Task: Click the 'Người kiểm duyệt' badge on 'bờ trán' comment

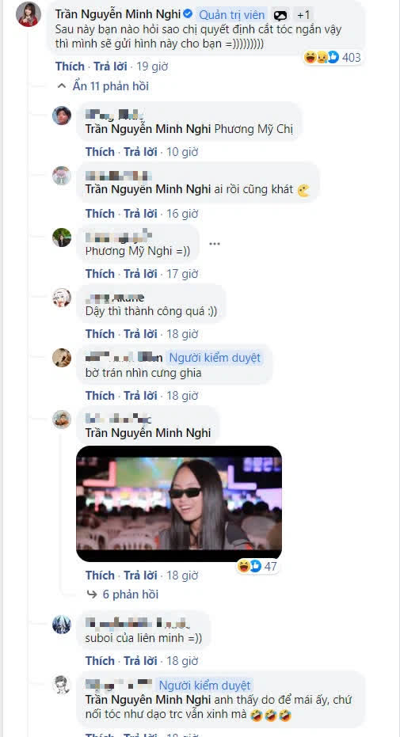Action: [215, 358]
